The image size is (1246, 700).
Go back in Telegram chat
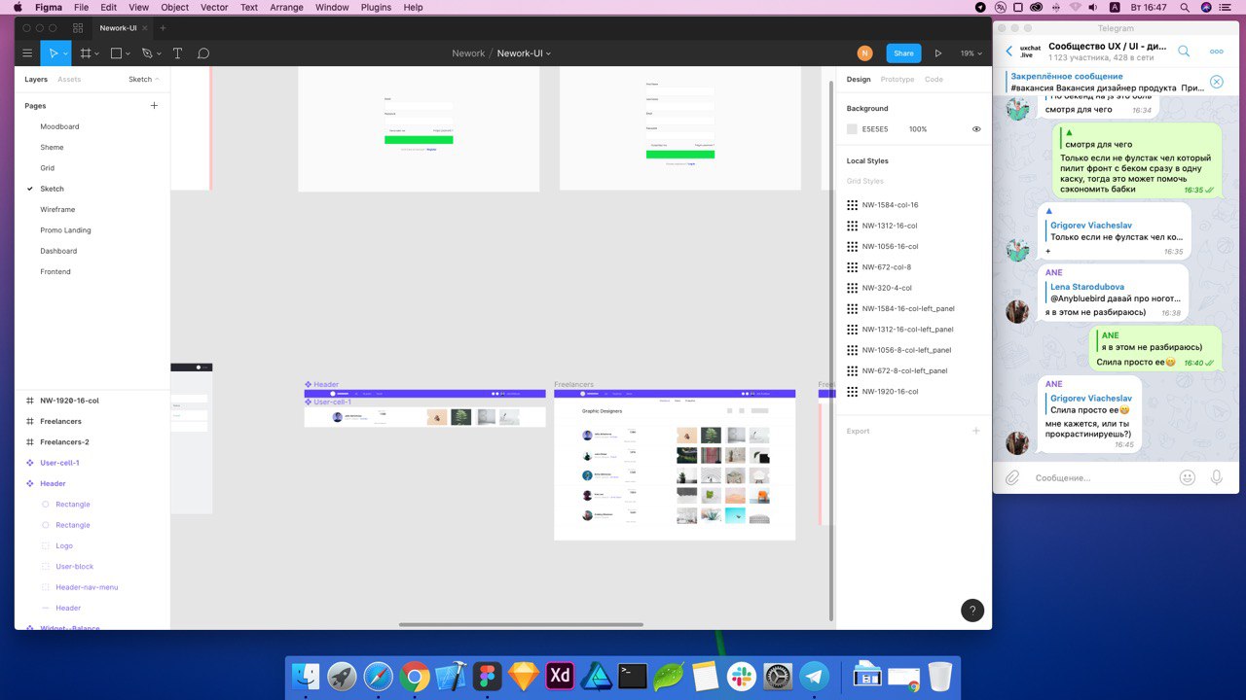click(x=1008, y=52)
